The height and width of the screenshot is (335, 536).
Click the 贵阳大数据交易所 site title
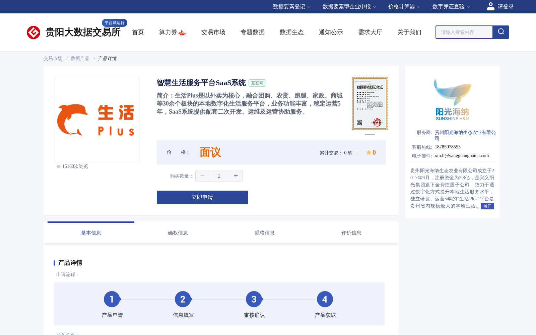pos(83,32)
